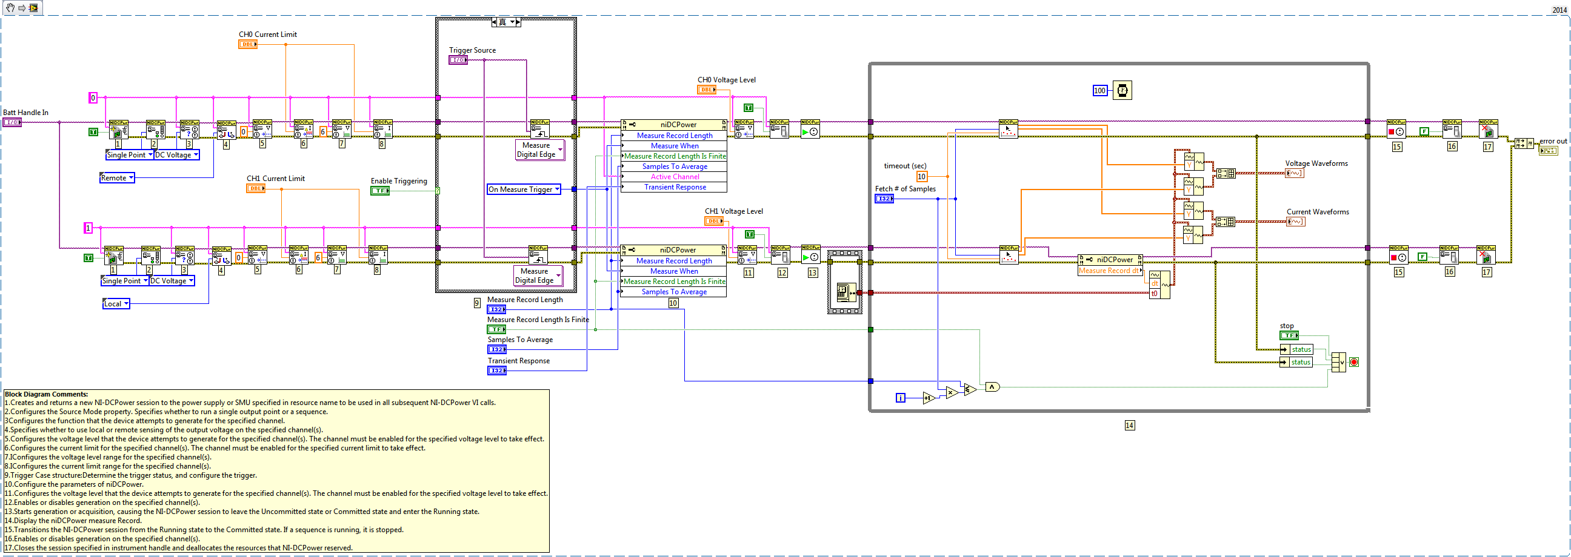Select the compound OR node beside the loop stop terminal

1338,362
